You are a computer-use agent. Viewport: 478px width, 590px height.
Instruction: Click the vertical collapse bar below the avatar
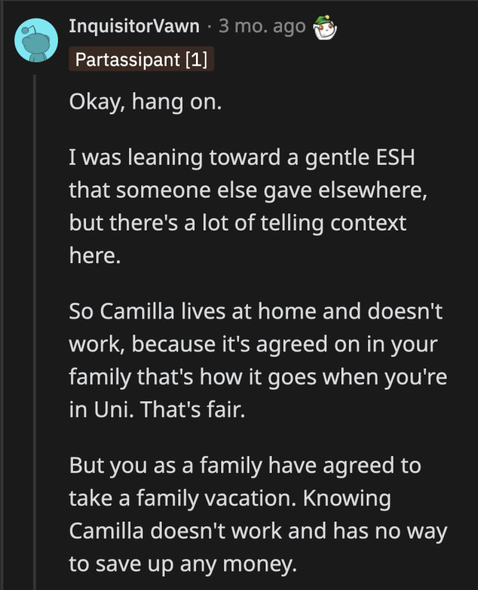pyautogui.click(x=36, y=273)
